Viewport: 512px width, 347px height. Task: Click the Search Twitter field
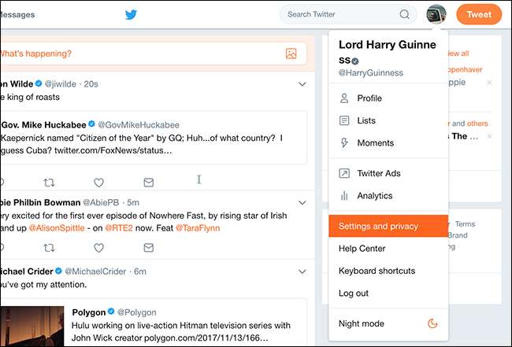pyautogui.click(x=342, y=14)
